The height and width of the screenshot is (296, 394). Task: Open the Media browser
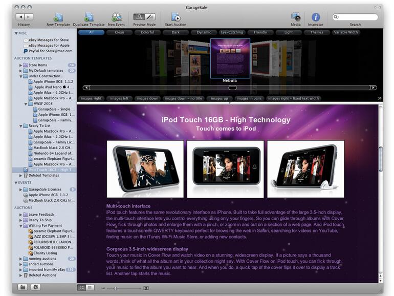pos(296,17)
